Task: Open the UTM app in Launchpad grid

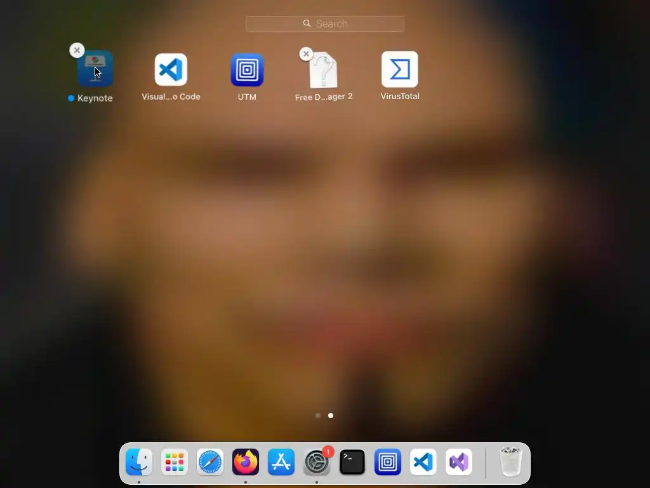Action: (x=247, y=70)
